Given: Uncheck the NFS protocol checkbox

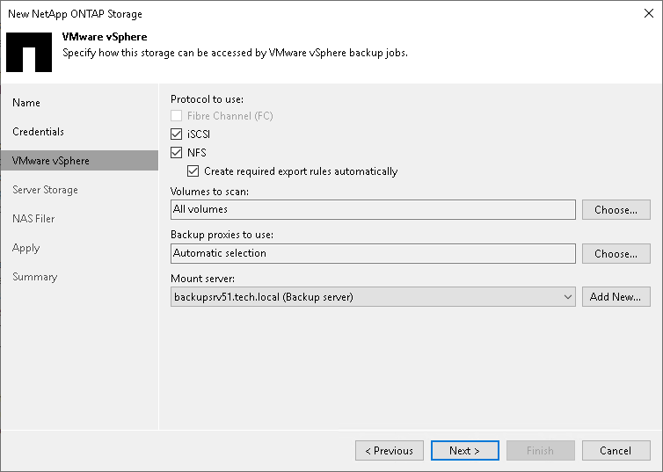Looking at the screenshot, I should click(177, 153).
